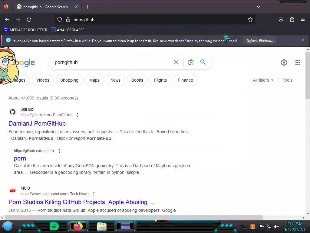Go back to the previous page
This screenshot has width=310, height=233.
(7, 20)
